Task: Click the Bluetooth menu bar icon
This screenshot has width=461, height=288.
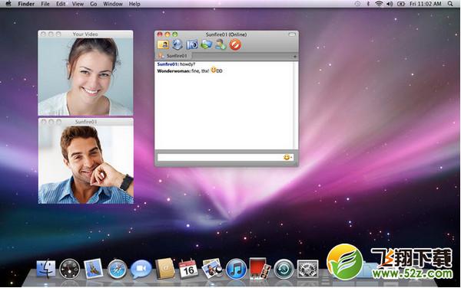Action: [368, 4]
